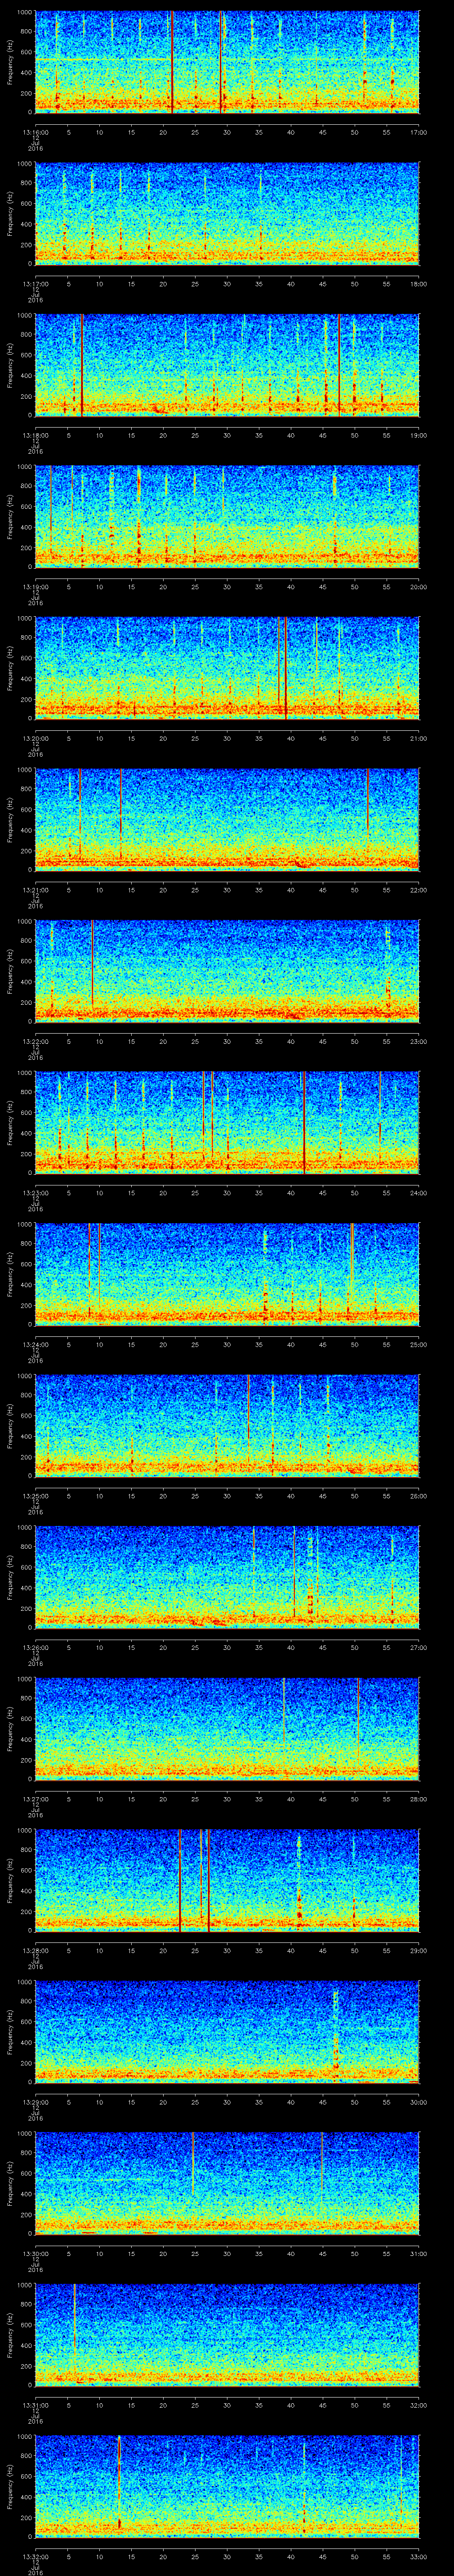Screen dimensions: 454x2576
Task: Click the 13:20:00 time axis label
Action: tap(36, 738)
